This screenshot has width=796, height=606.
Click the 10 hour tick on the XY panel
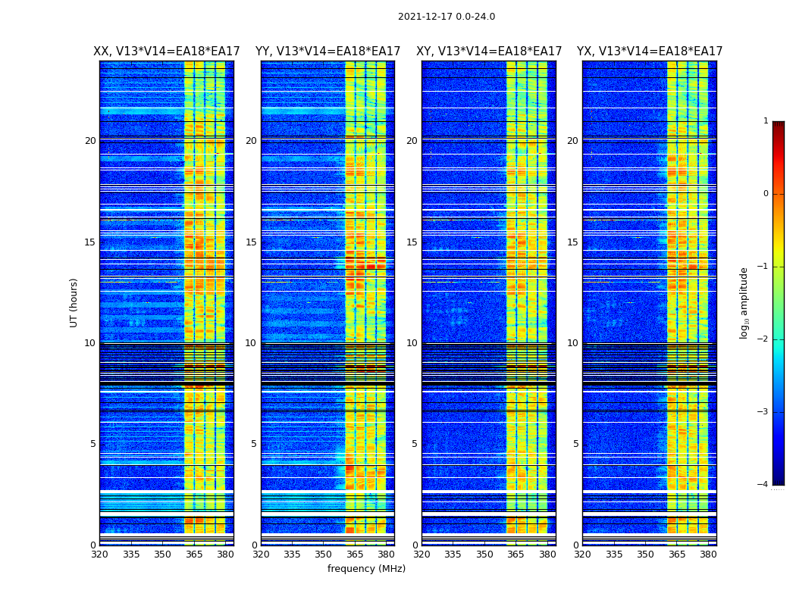point(412,343)
